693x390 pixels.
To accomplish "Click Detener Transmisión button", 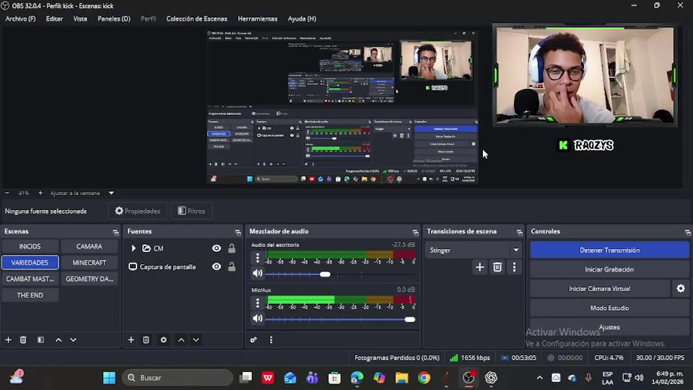I will click(x=610, y=250).
